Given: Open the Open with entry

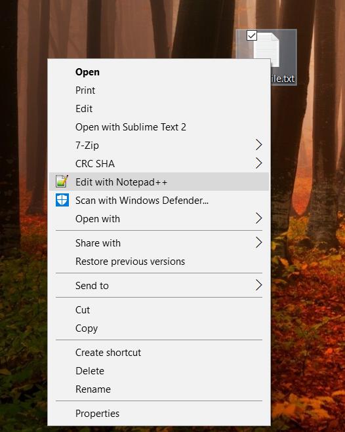Looking at the screenshot, I should (159, 219).
